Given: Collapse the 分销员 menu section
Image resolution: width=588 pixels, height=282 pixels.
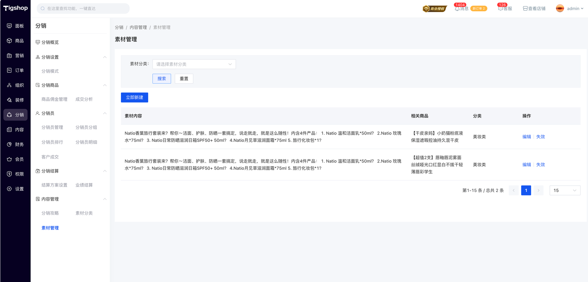Looking at the screenshot, I should click(105, 113).
